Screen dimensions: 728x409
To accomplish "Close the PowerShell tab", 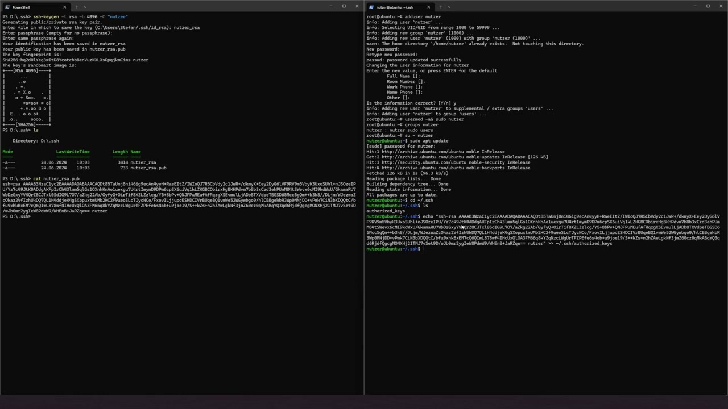I will coord(64,7).
